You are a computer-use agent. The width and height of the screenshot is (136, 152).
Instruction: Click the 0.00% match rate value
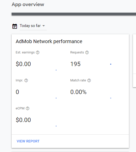pyautogui.click(x=78, y=92)
